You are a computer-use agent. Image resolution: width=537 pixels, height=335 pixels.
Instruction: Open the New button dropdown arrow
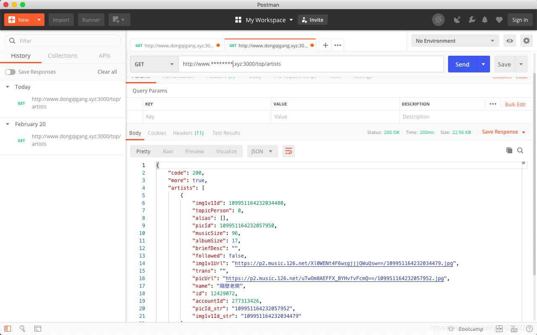[x=39, y=20]
